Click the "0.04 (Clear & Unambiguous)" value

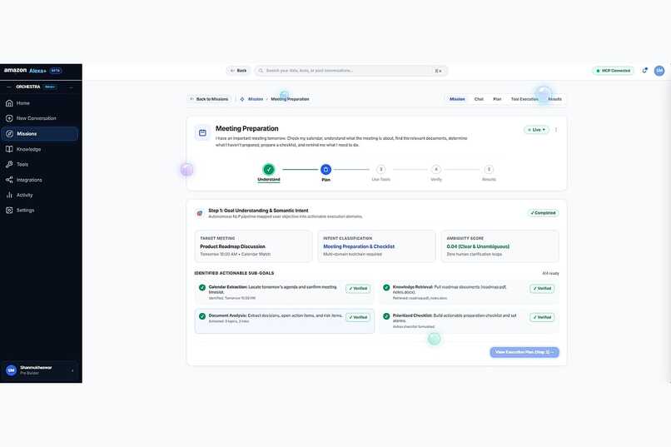(478, 246)
